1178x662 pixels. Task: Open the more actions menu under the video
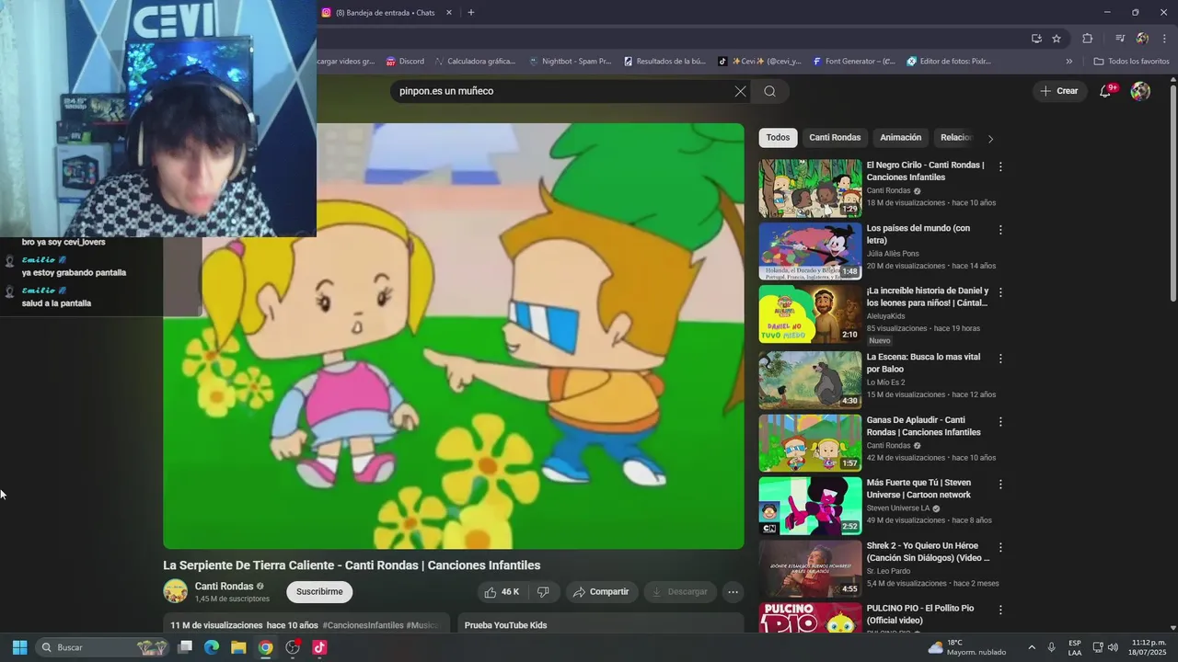coord(733,592)
